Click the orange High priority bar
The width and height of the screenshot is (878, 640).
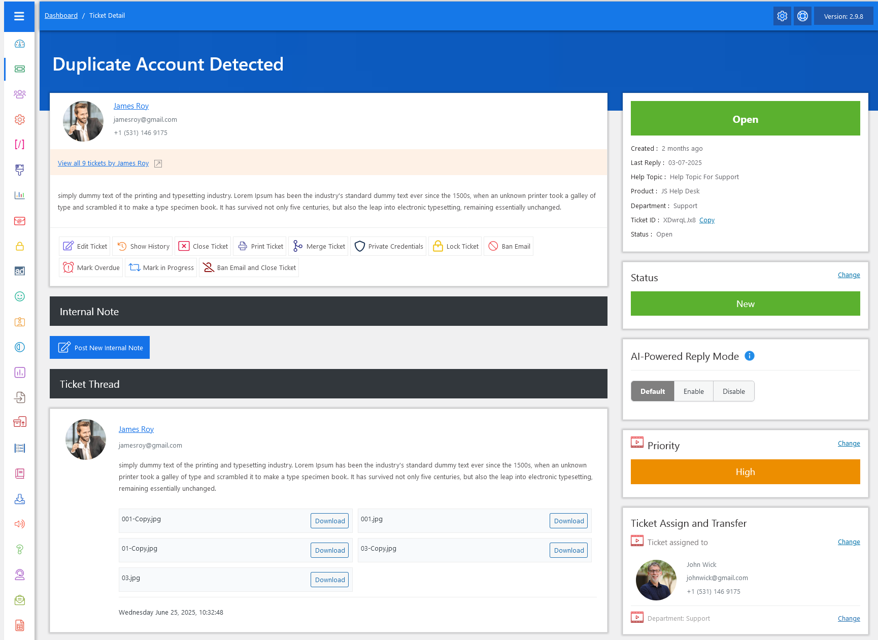[x=745, y=472]
